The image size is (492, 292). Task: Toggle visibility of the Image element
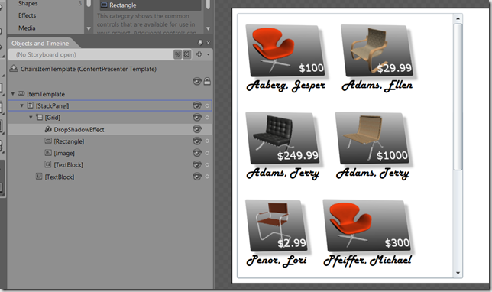click(x=197, y=153)
